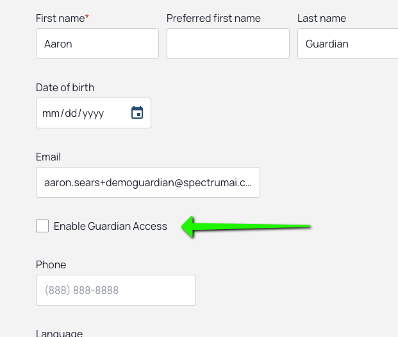The height and width of the screenshot is (337, 398).
Task: Click the Last name label
Action: pos(322,19)
